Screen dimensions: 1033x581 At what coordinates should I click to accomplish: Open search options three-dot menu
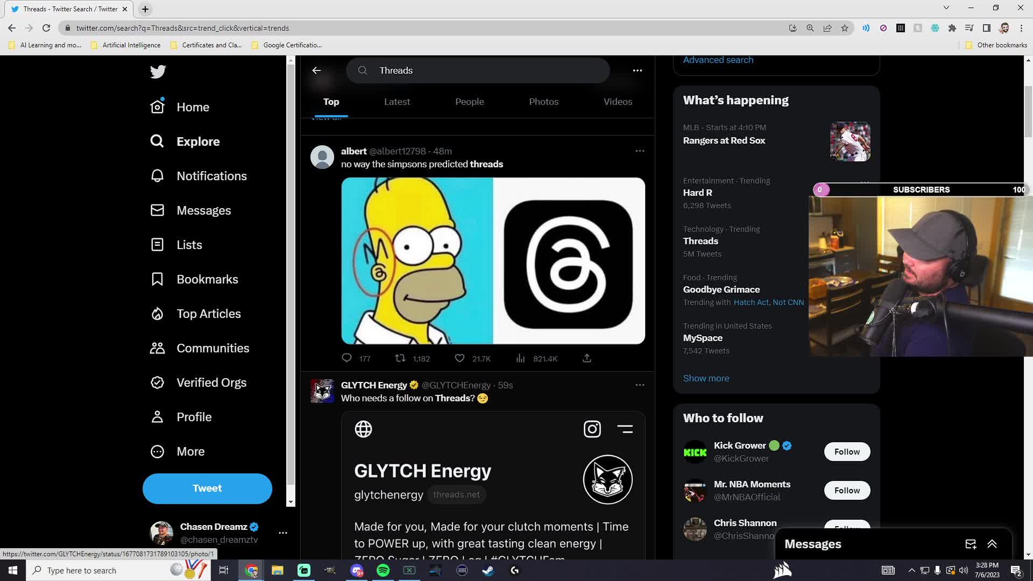638,70
